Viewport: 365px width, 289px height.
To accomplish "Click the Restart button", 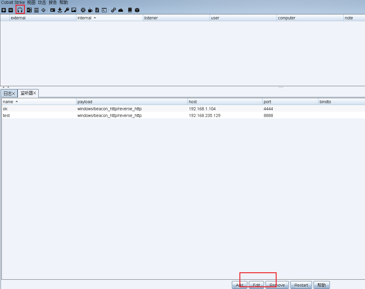I will (x=301, y=285).
